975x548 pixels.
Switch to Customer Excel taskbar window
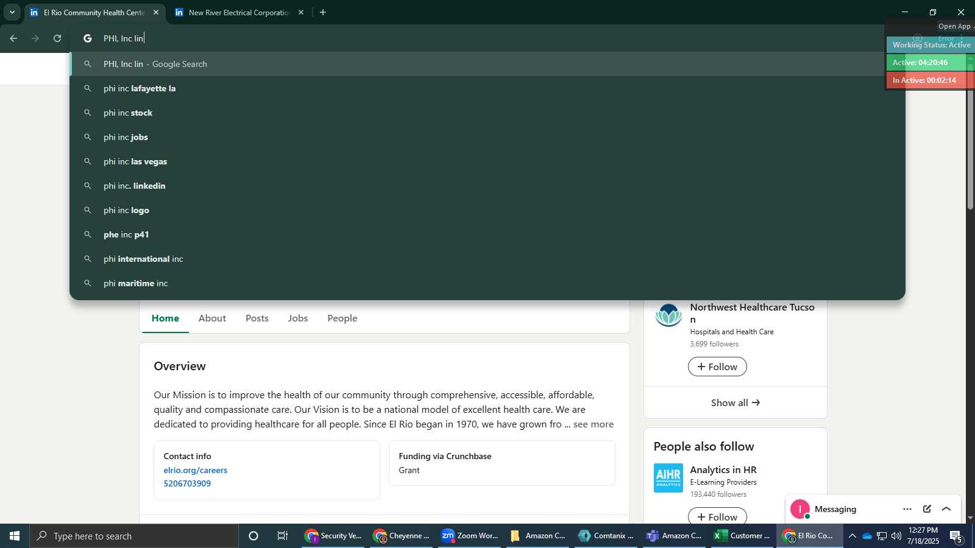[743, 536]
